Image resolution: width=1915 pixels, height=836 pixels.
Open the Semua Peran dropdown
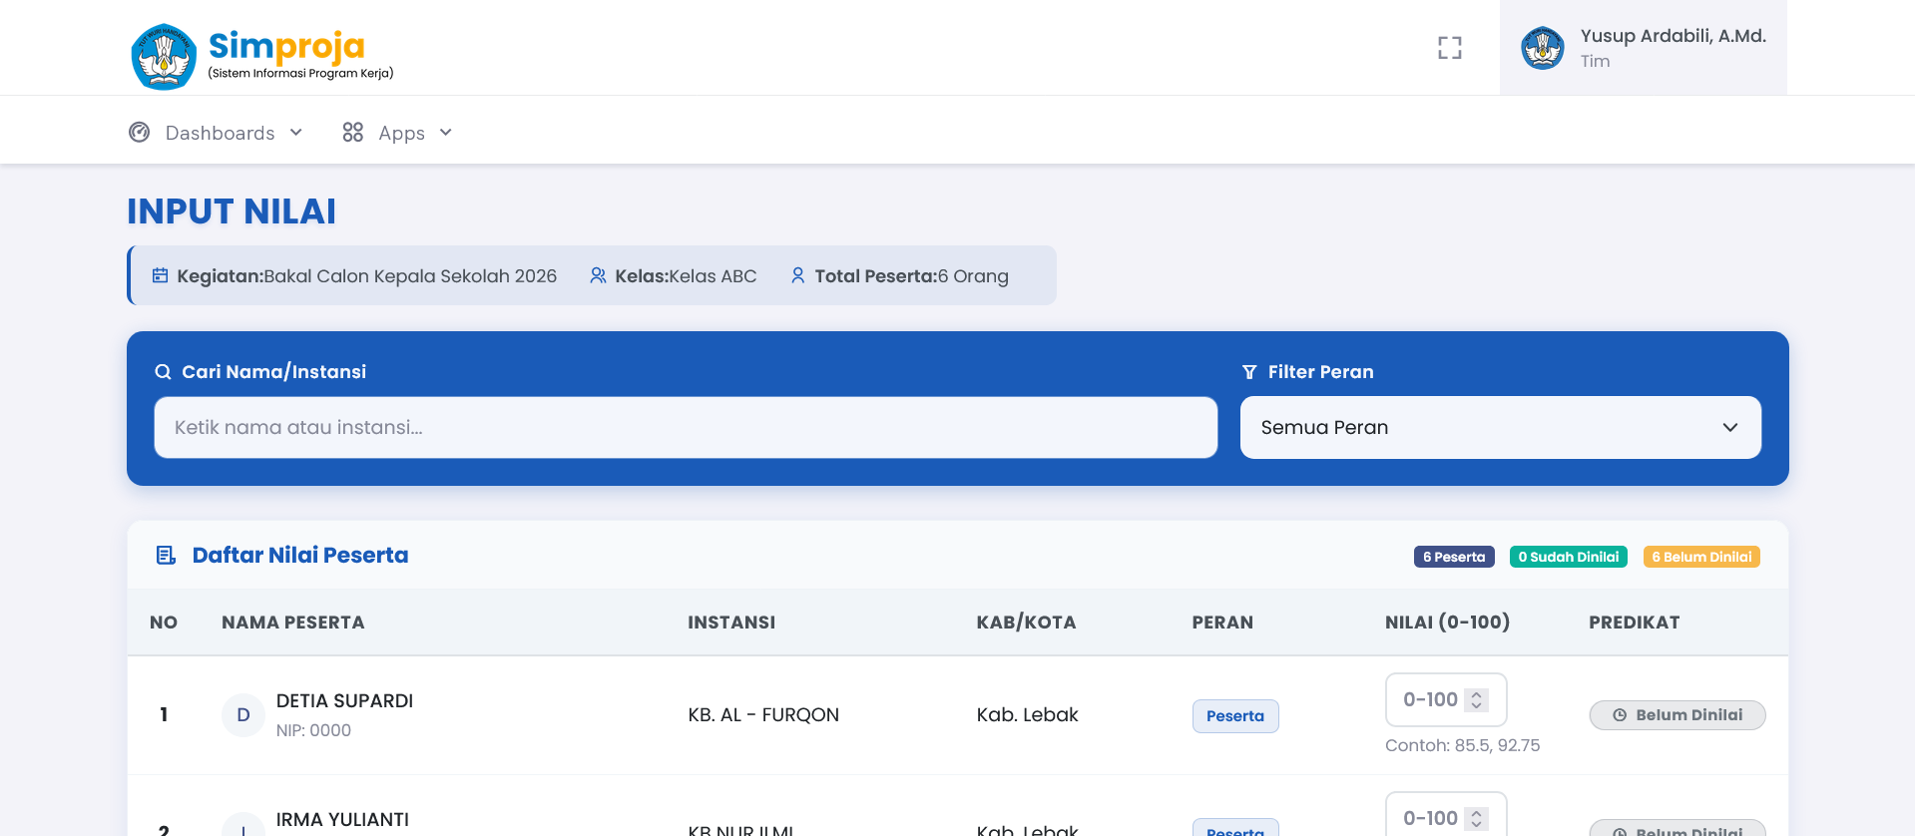1500,427
